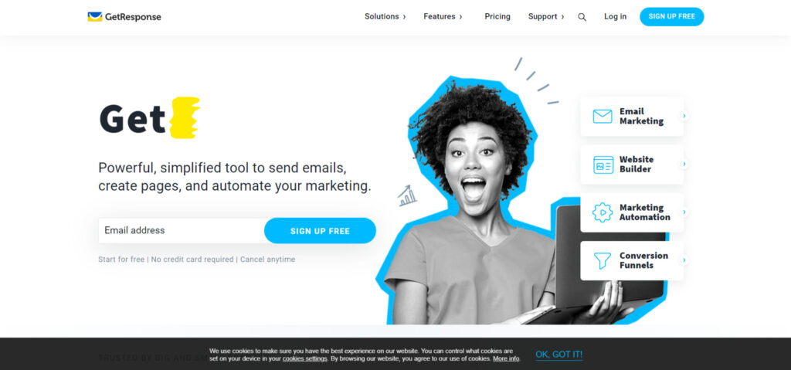The width and height of the screenshot is (791, 370).
Task: Expand the Solutions menu
Action: pos(385,17)
